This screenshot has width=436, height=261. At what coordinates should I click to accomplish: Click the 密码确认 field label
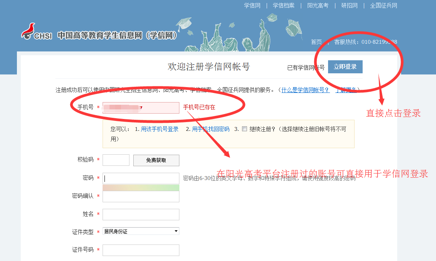coord(83,196)
